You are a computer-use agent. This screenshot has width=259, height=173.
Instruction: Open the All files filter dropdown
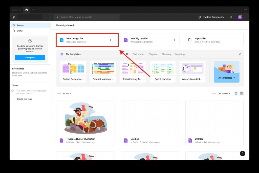[x=67, y=93]
